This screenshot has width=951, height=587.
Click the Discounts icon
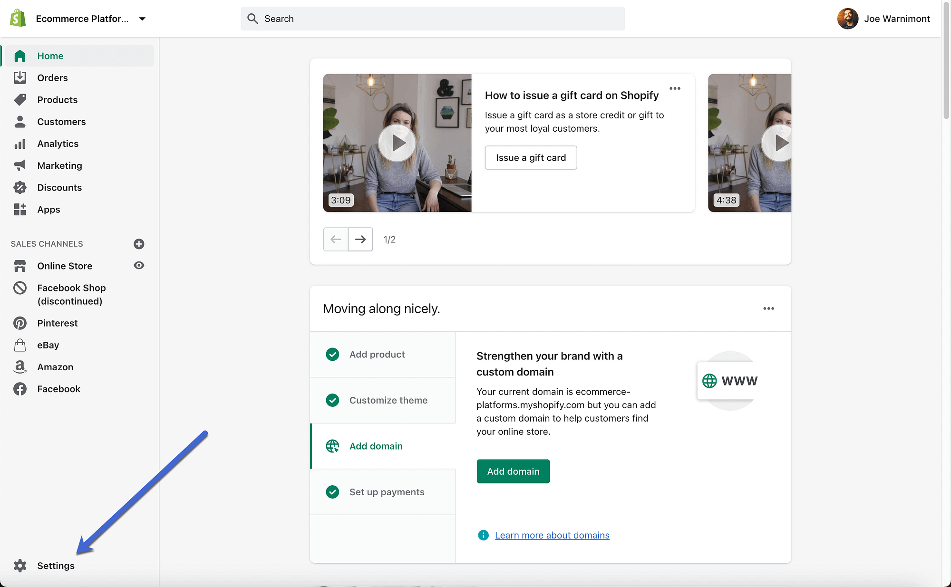20,187
